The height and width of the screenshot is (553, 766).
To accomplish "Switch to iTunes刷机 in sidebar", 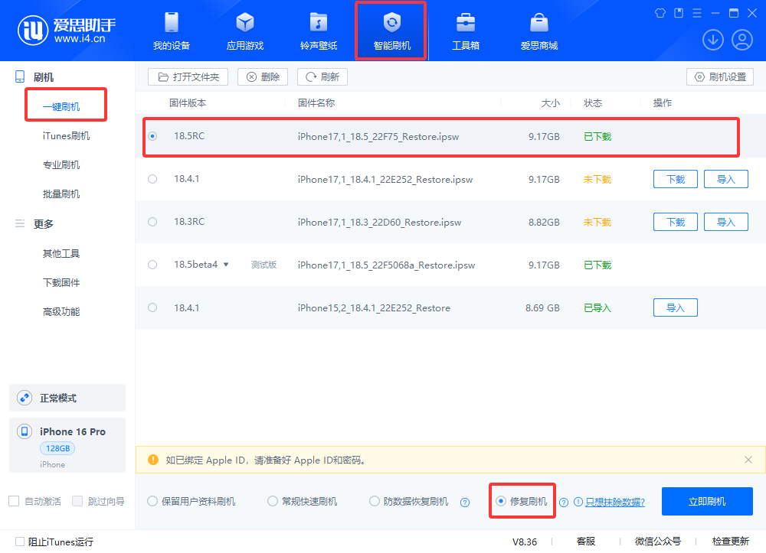I will pyautogui.click(x=66, y=136).
